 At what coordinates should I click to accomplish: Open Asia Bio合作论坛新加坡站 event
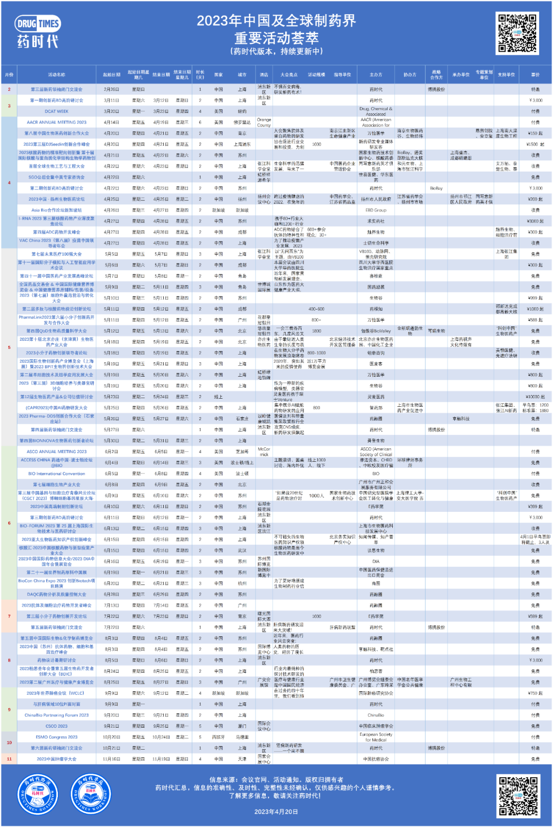point(56,210)
